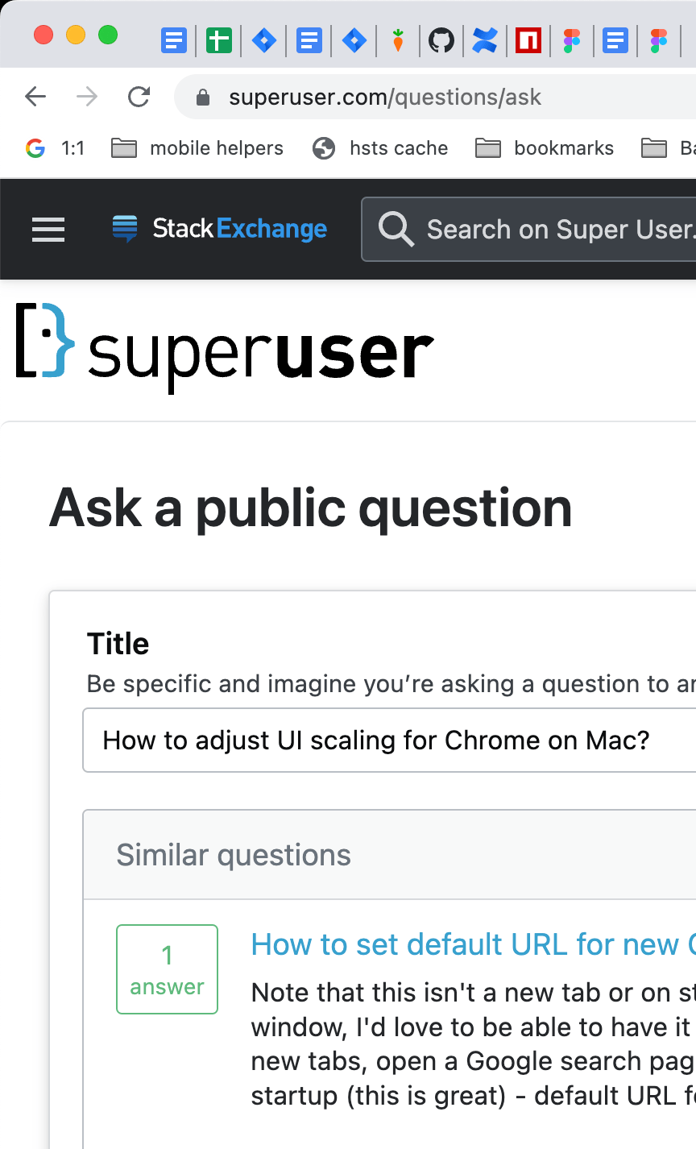The width and height of the screenshot is (696, 1149).
Task: Open the bookmarks folder on the bookmarks bar
Action: 545,148
